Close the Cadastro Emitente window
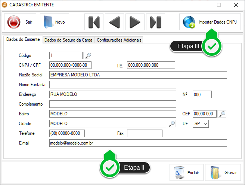The image size is (245, 185). coord(236,5)
